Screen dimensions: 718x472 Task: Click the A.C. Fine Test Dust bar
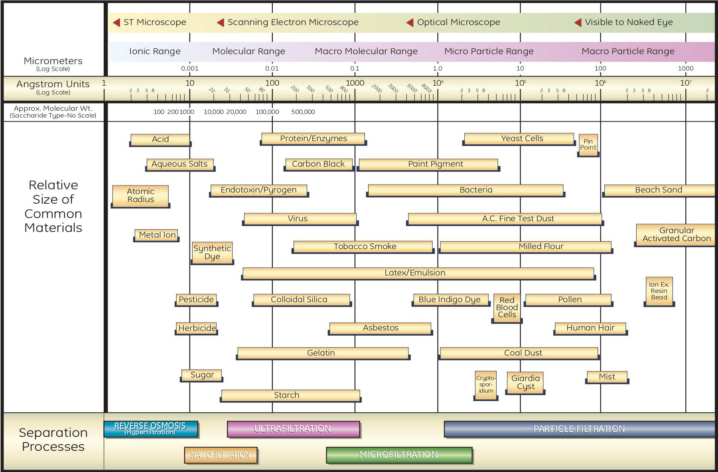505,219
